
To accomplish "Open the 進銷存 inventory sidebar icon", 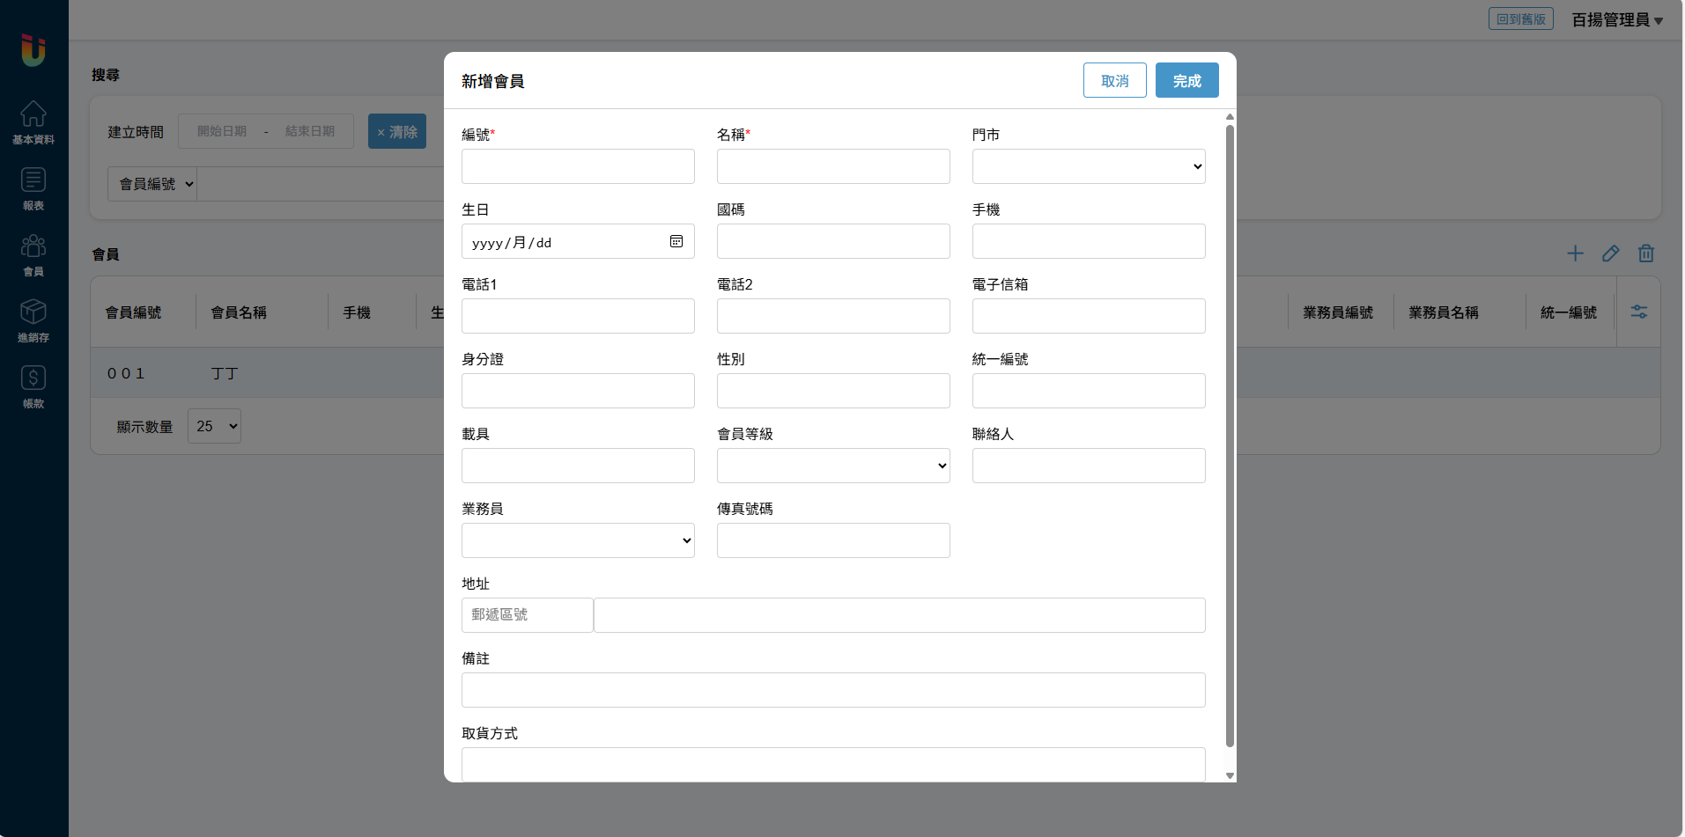I will pos(33,320).
